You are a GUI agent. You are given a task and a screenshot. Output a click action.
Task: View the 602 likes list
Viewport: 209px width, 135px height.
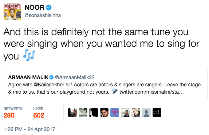pos(39,112)
